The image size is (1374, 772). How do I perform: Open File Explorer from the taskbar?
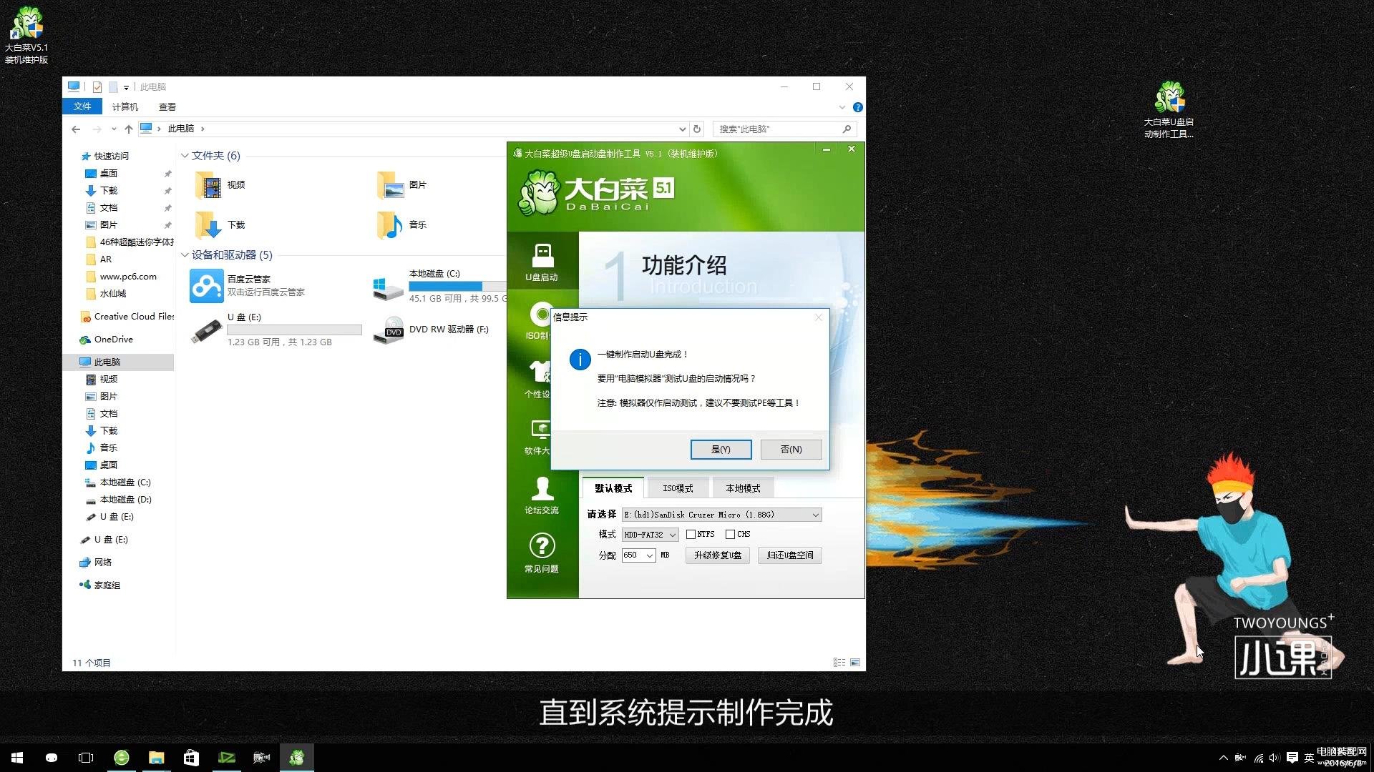point(156,758)
